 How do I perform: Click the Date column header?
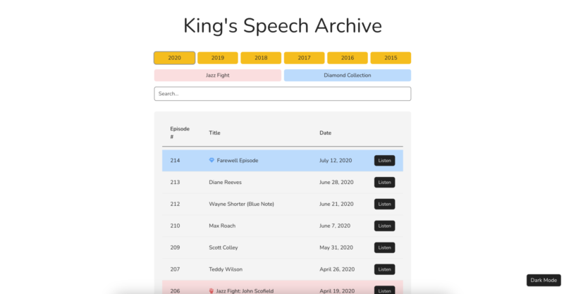(x=325, y=133)
